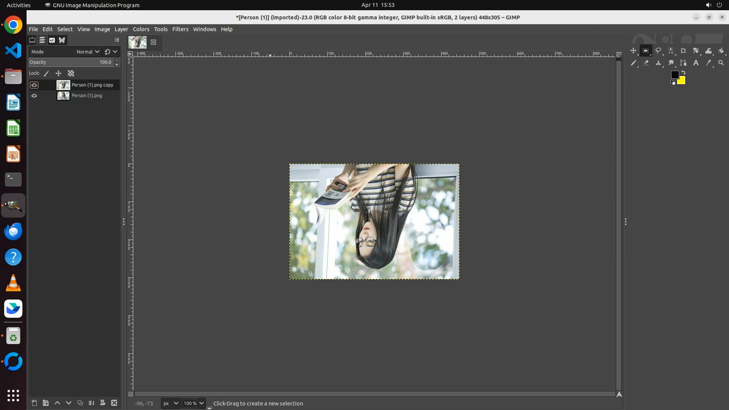Select the Free Select lasso tool
The height and width of the screenshot is (410, 729).
point(658,51)
